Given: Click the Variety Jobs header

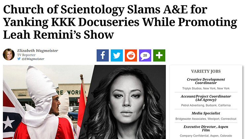Looking at the screenshot, I should pos(206,71).
